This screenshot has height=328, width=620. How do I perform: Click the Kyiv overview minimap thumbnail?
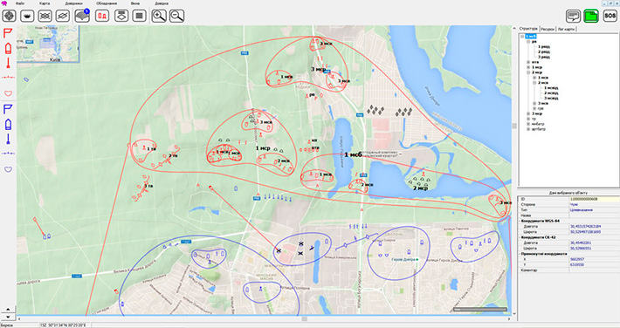[x=48, y=44]
